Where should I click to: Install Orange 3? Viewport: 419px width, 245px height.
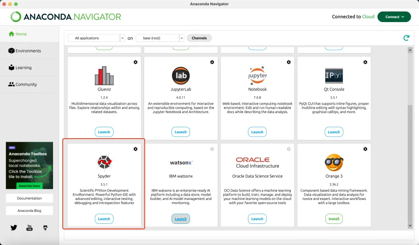point(334,219)
